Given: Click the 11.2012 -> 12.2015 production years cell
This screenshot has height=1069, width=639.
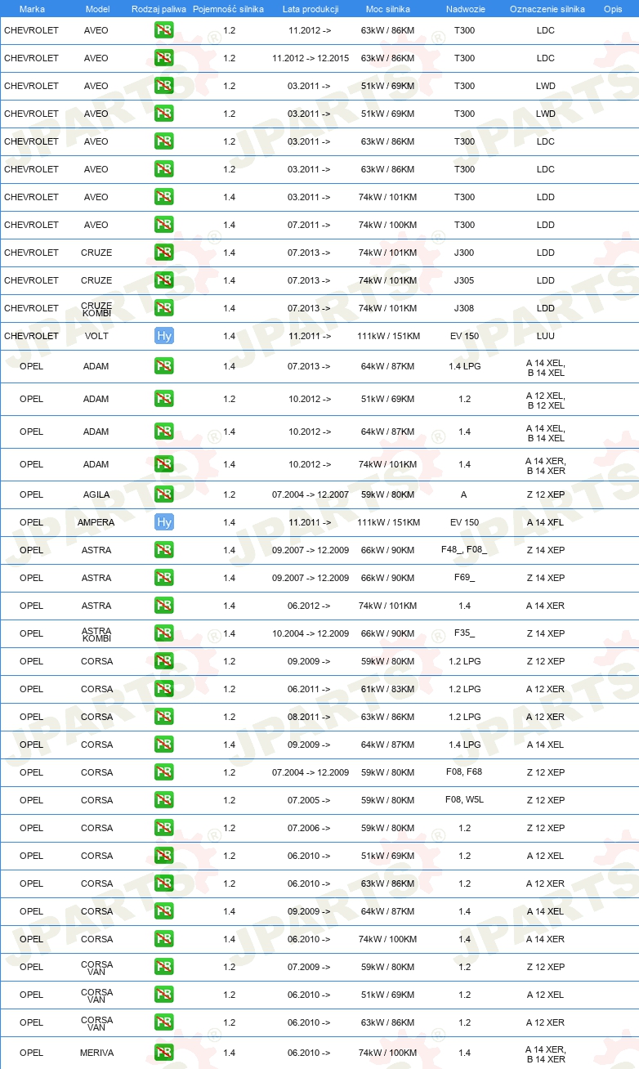Looking at the screenshot, I should (x=311, y=58).
